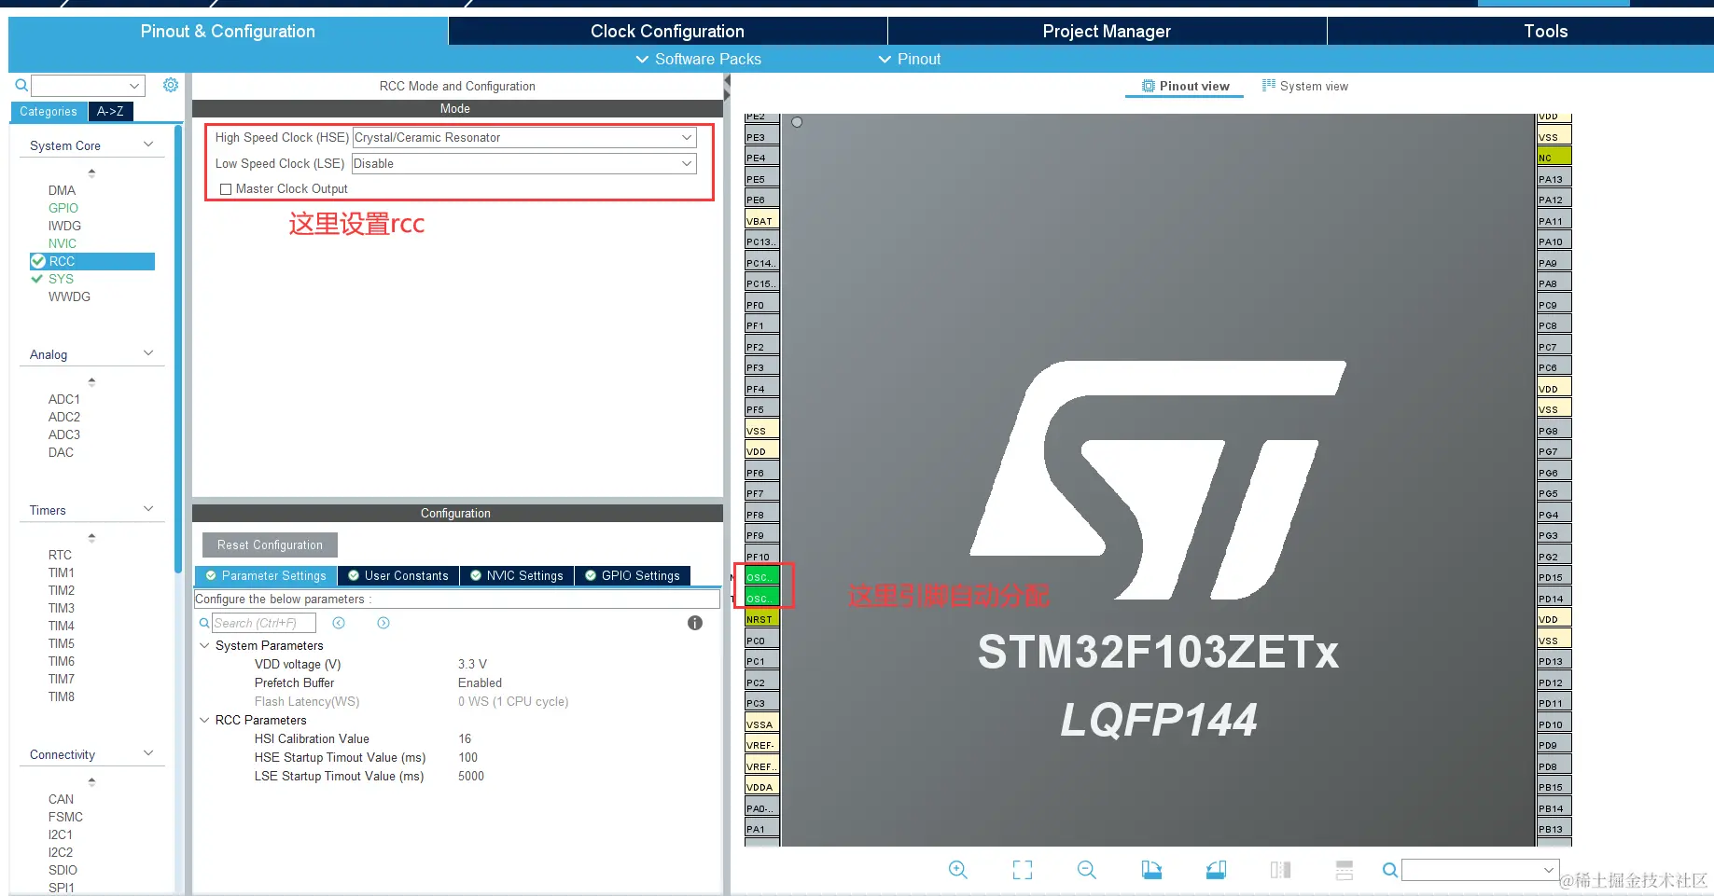
Task: Select the NRST pin on the chip
Action: click(x=762, y=619)
